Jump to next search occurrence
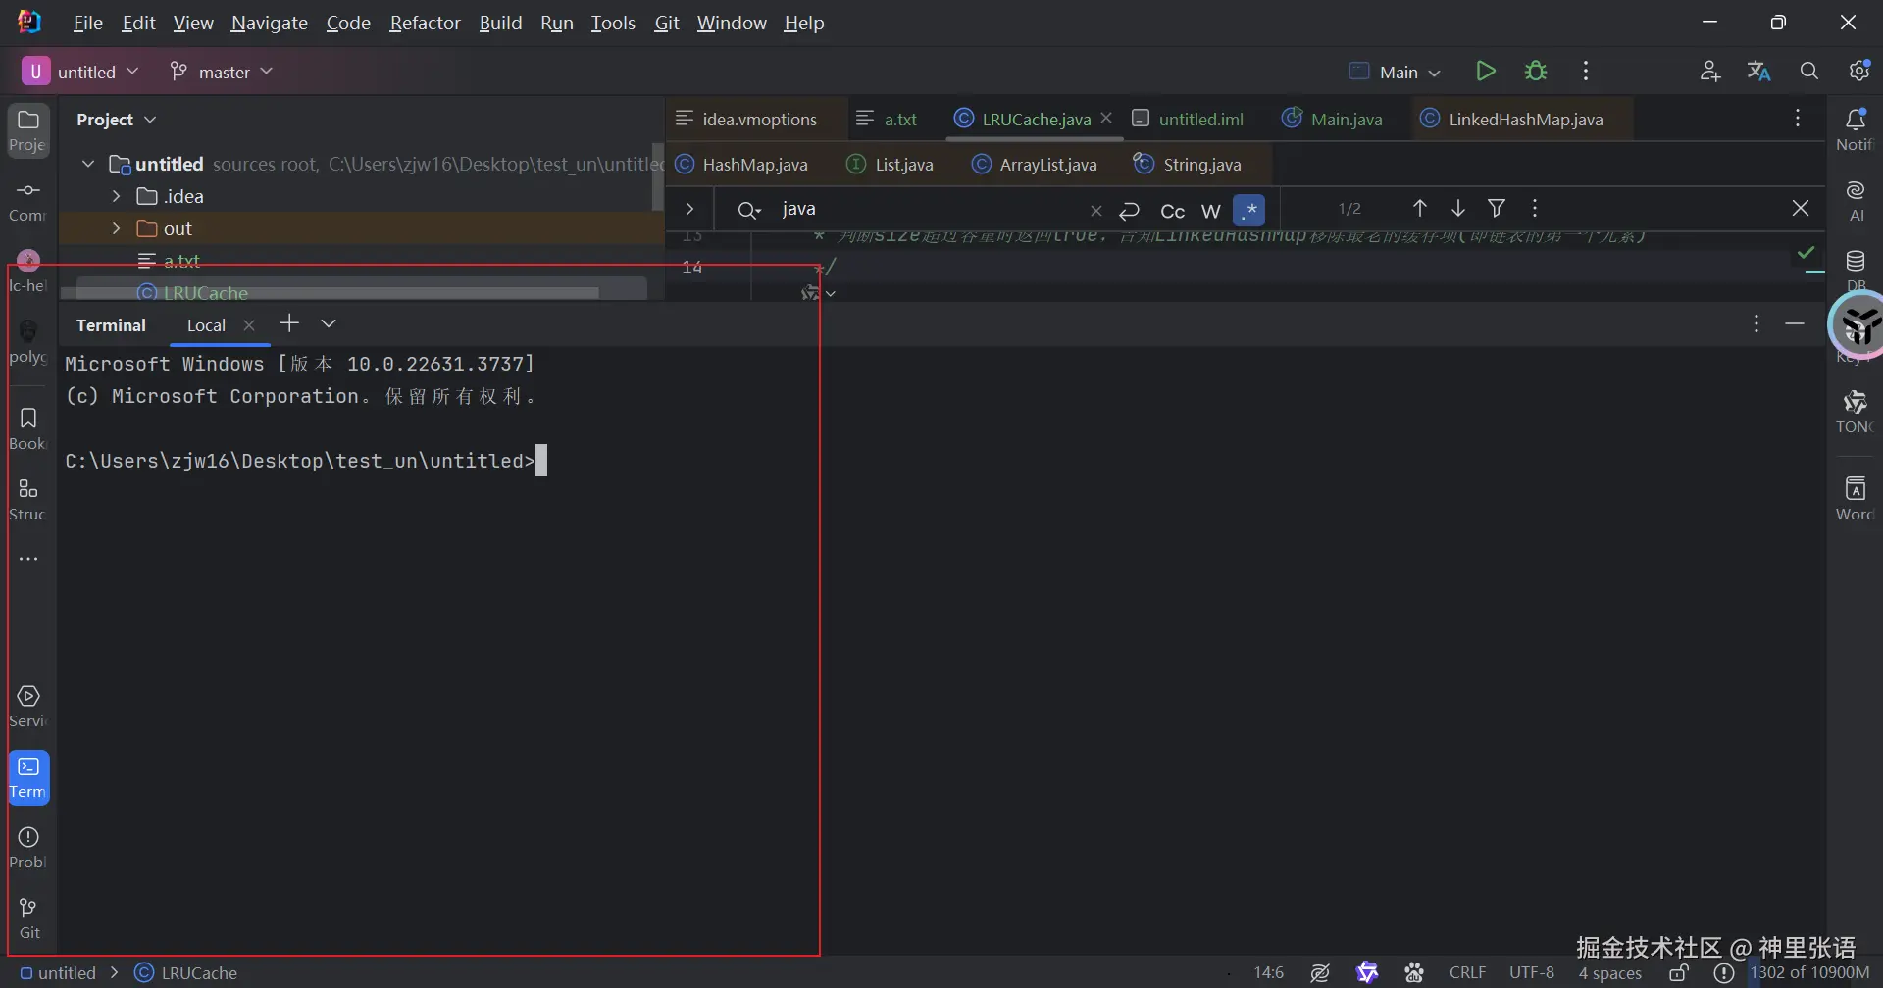 click(x=1458, y=209)
